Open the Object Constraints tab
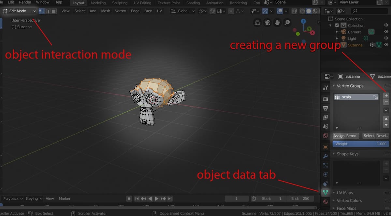The width and height of the screenshot is (391, 216). click(325, 184)
